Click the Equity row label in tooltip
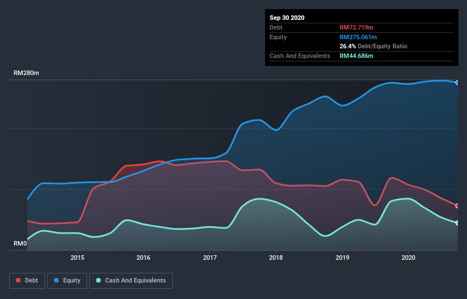The height and width of the screenshot is (299, 467). (278, 37)
